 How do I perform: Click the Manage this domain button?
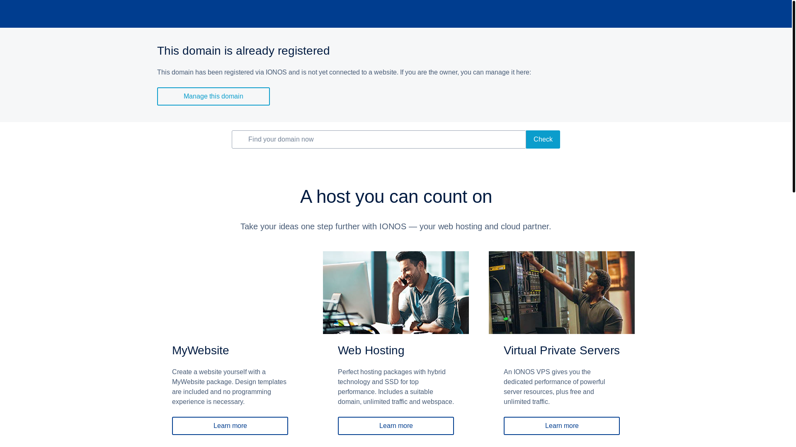(x=213, y=96)
